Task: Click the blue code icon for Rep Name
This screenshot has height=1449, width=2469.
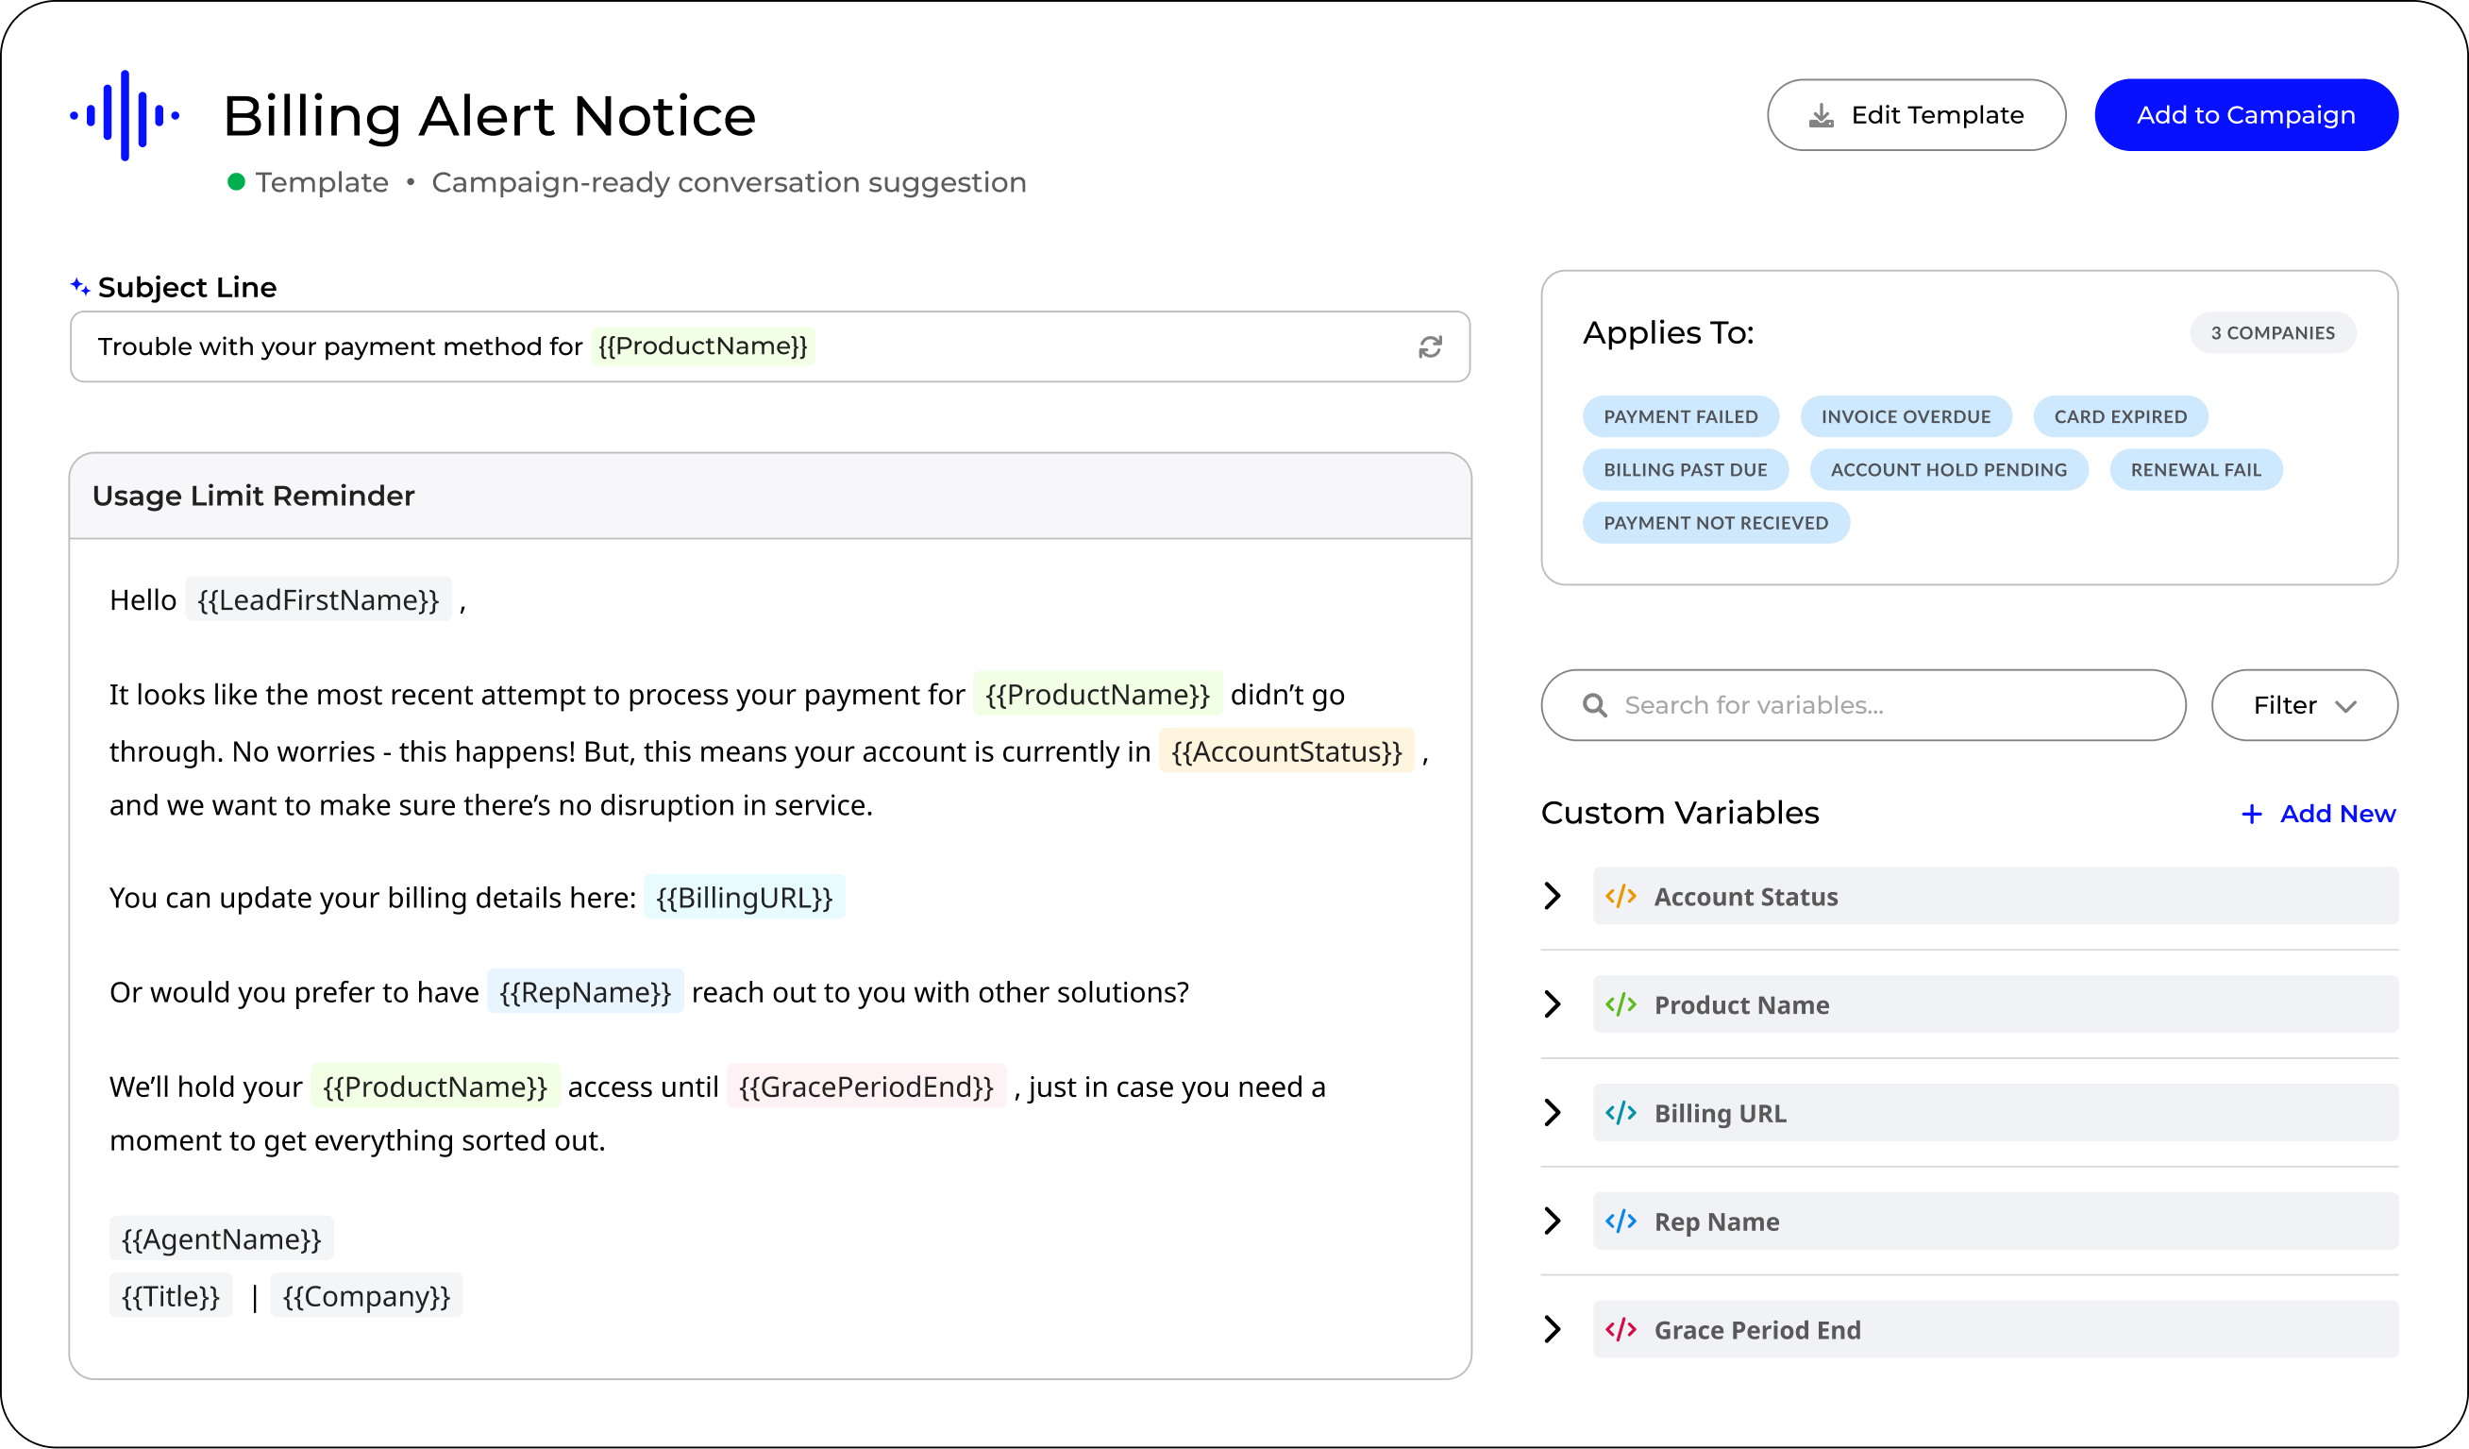Action: coord(1621,1221)
